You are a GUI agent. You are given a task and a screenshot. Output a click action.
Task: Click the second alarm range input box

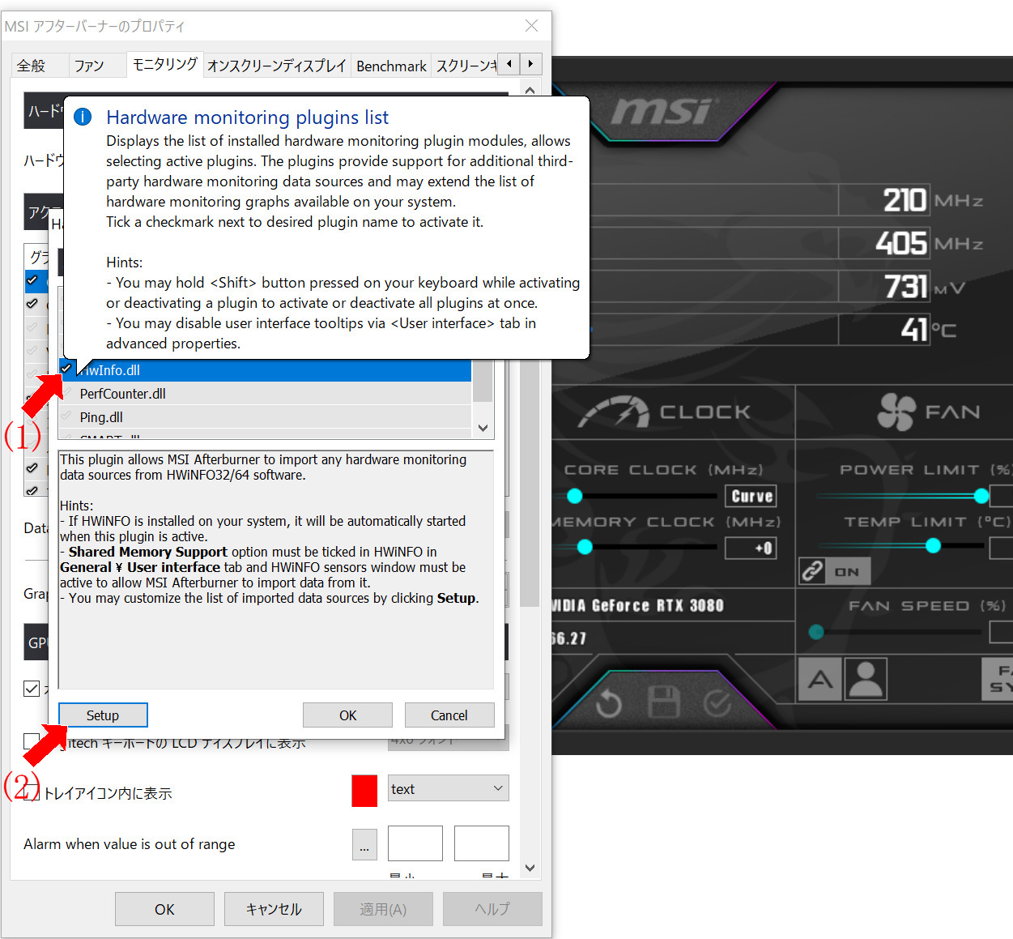(x=482, y=843)
